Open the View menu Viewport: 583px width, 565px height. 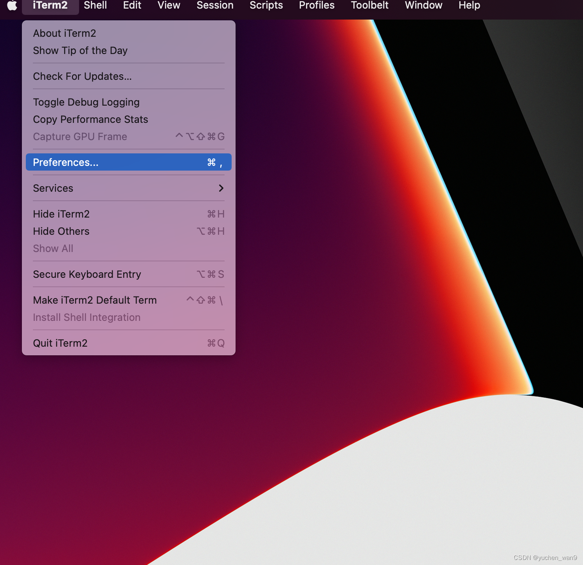click(x=169, y=5)
